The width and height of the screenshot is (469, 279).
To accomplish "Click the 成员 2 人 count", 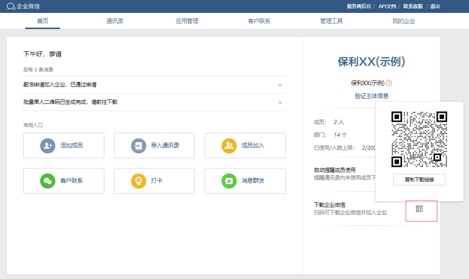I will (339, 122).
